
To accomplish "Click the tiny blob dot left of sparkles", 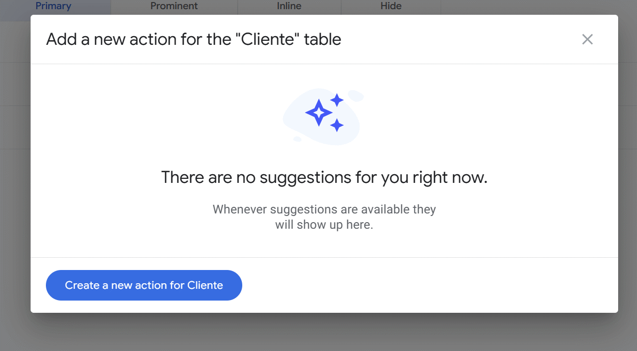I will pos(297,139).
